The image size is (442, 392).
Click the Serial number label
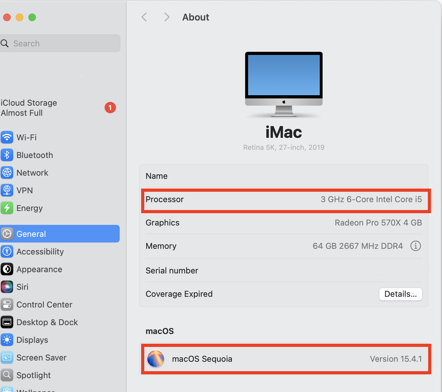(x=172, y=271)
